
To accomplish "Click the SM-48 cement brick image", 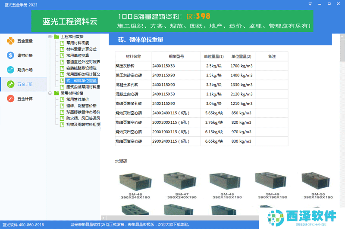I will pos(225,181).
